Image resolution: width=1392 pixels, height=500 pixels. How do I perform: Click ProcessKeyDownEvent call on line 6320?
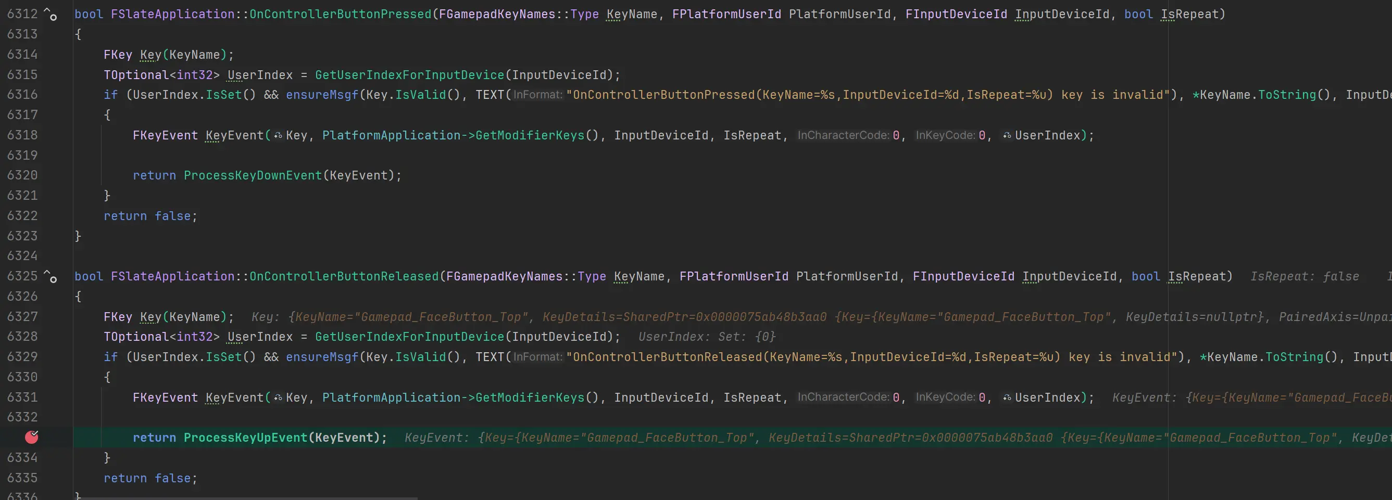[253, 175]
